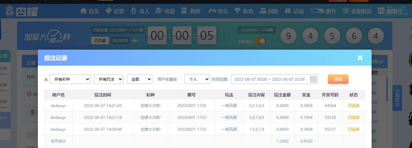Viewport: 412px width, 148px height.
Task: Click period 20220607-1724 in the table
Action: point(192,105)
